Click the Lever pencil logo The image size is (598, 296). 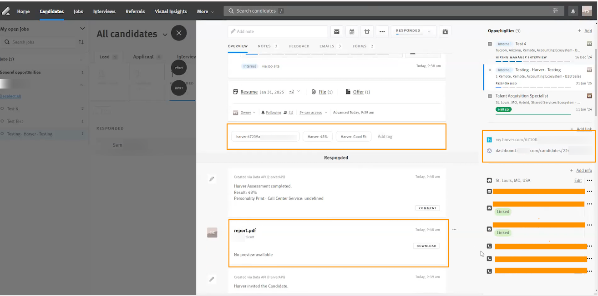tap(6, 11)
